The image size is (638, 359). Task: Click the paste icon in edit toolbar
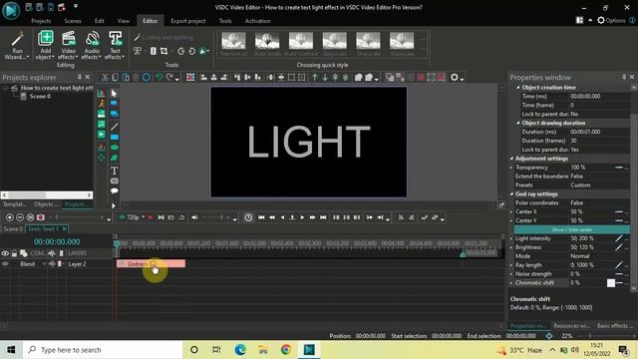[126, 78]
